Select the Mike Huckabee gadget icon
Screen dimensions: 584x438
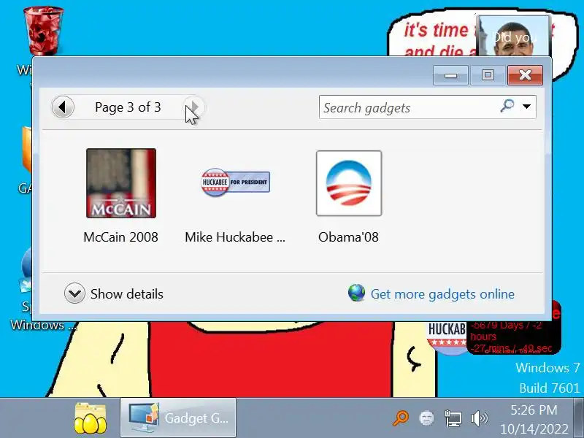coord(235,182)
